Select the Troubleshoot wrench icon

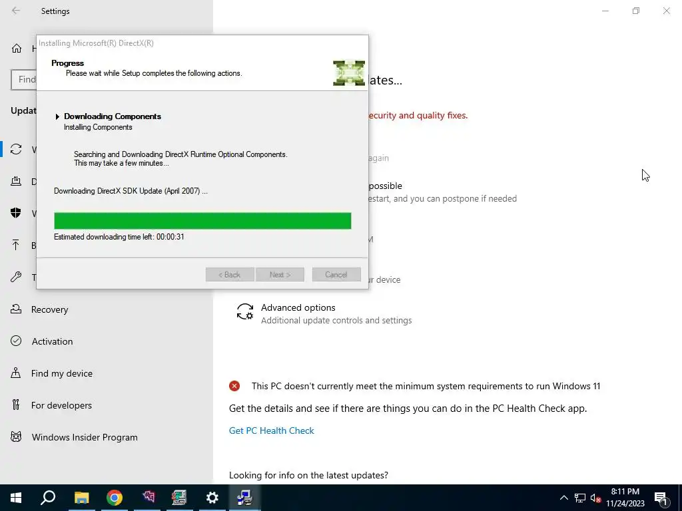16,277
